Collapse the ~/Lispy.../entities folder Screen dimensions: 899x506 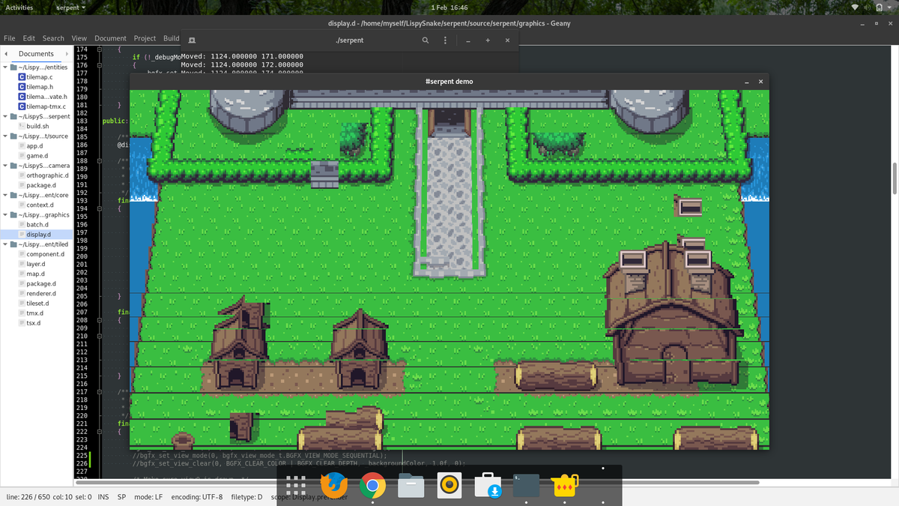coord(6,67)
